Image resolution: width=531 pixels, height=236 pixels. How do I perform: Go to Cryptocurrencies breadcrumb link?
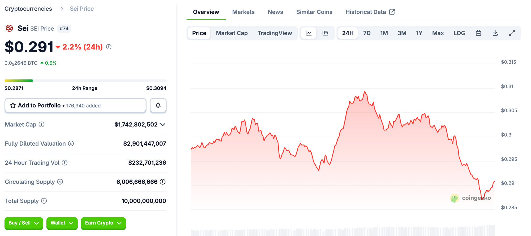click(28, 9)
